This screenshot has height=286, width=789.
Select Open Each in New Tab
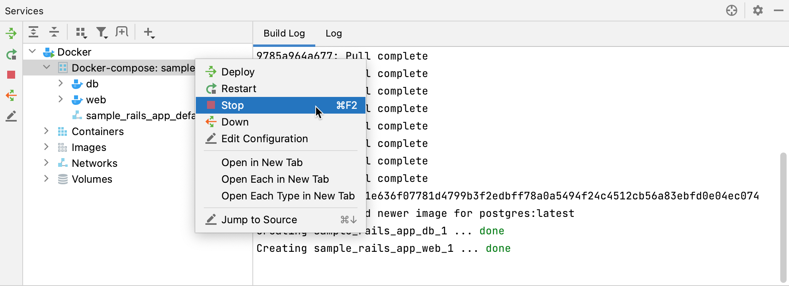(x=275, y=179)
